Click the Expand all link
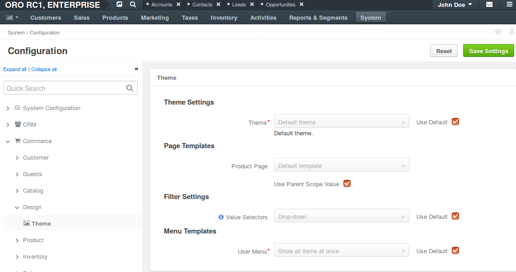Screen dimensions: 516x272 pos(15,69)
